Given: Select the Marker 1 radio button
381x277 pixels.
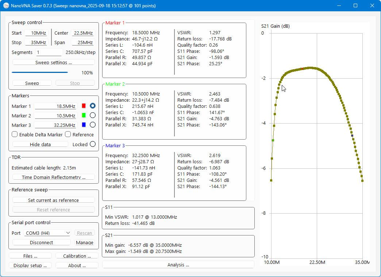Looking at the screenshot, I should [x=93, y=106].
